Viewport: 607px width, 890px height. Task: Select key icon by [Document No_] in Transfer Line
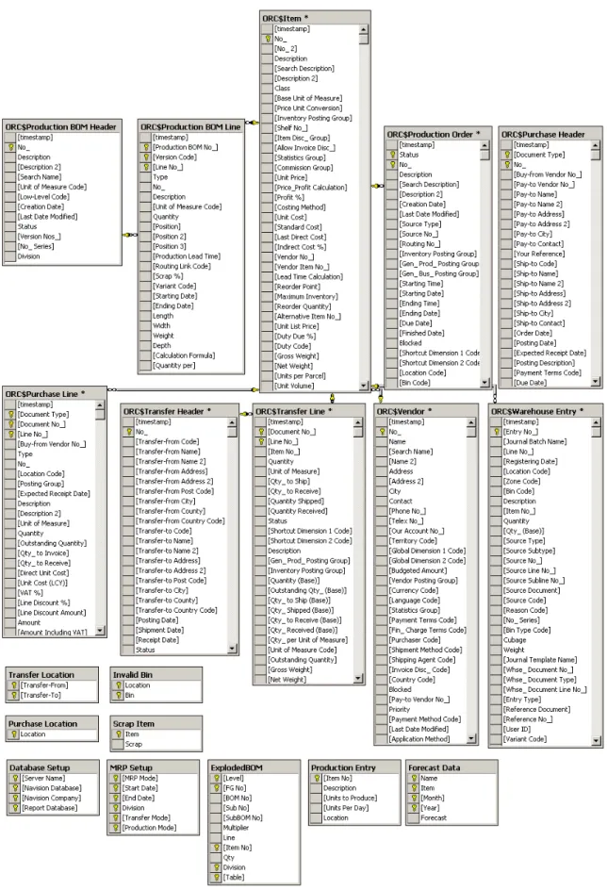click(x=261, y=432)
